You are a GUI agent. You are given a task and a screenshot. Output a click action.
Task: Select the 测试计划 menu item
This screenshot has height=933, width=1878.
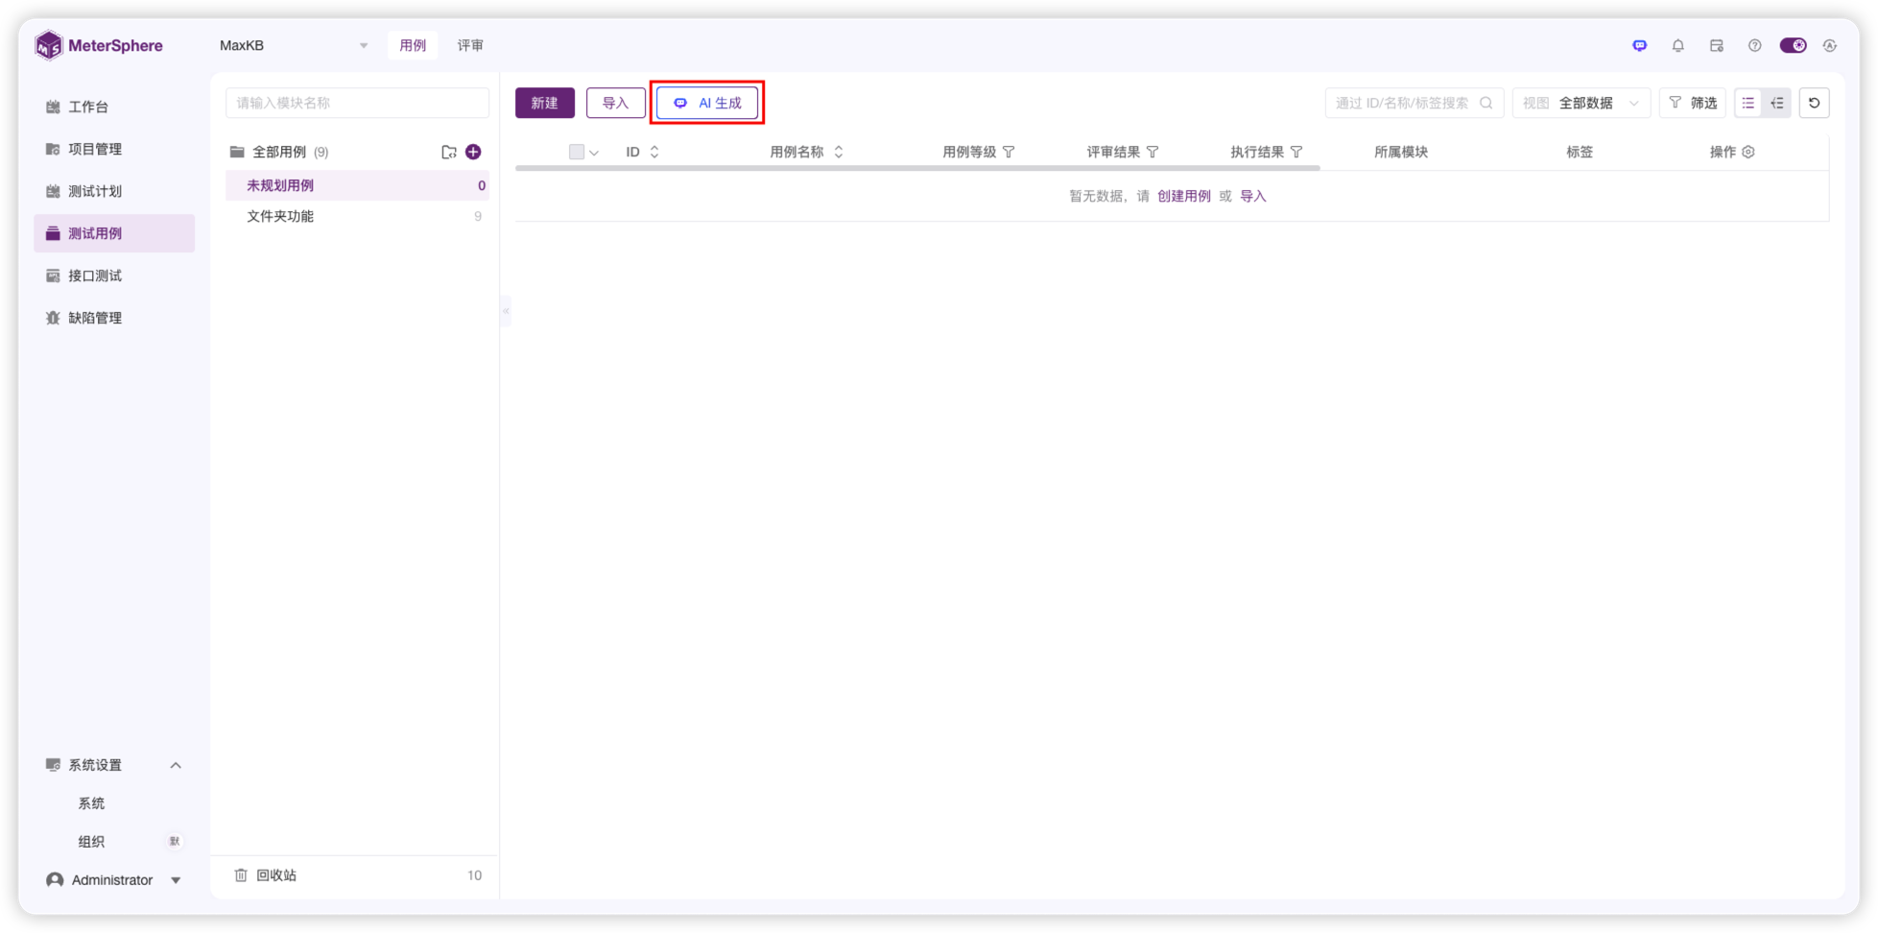[95, 191]
